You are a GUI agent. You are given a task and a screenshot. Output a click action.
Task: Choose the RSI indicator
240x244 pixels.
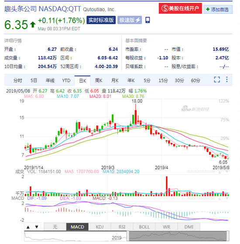(122, 227)
